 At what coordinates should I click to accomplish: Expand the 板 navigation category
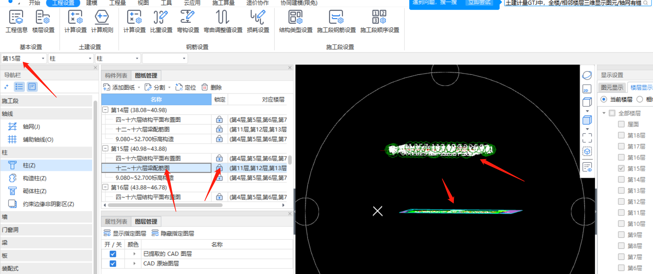(x=46, y=256)
